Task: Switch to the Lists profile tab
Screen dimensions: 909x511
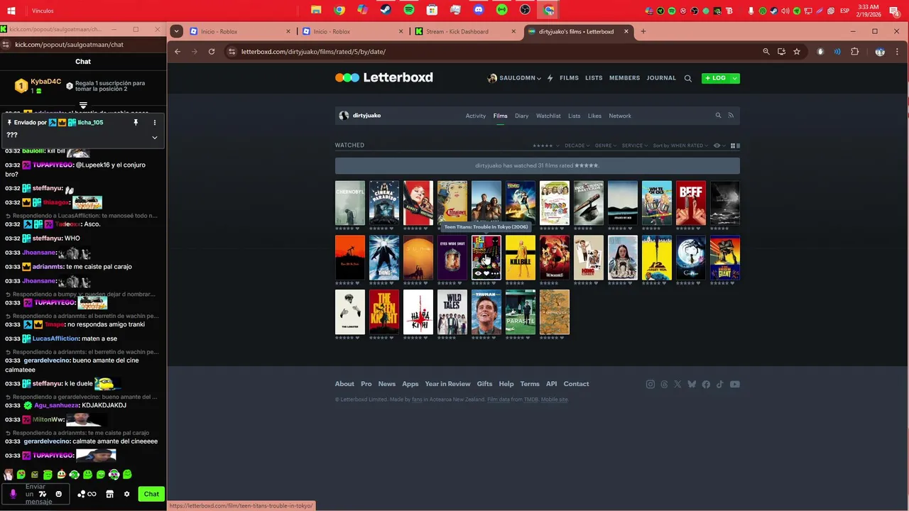Action: click(575, 116)
